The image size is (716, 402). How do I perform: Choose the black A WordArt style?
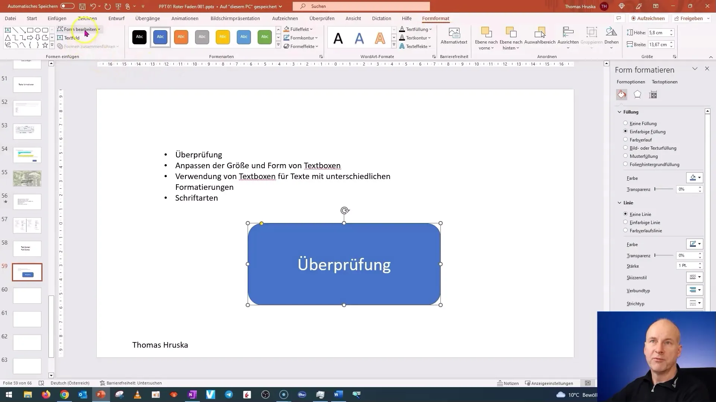[338, 38]
